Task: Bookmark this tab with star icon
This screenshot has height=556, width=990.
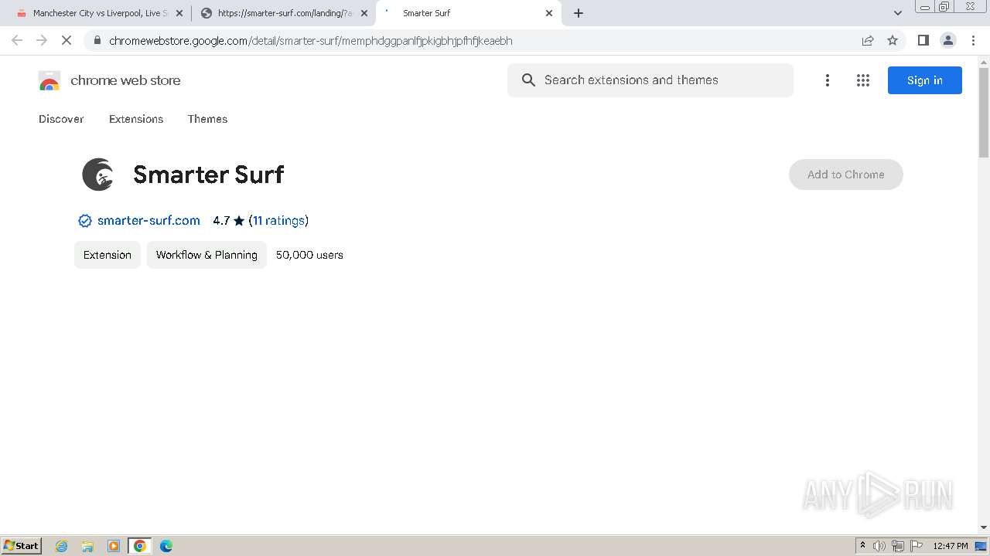Action: (893, 40)
